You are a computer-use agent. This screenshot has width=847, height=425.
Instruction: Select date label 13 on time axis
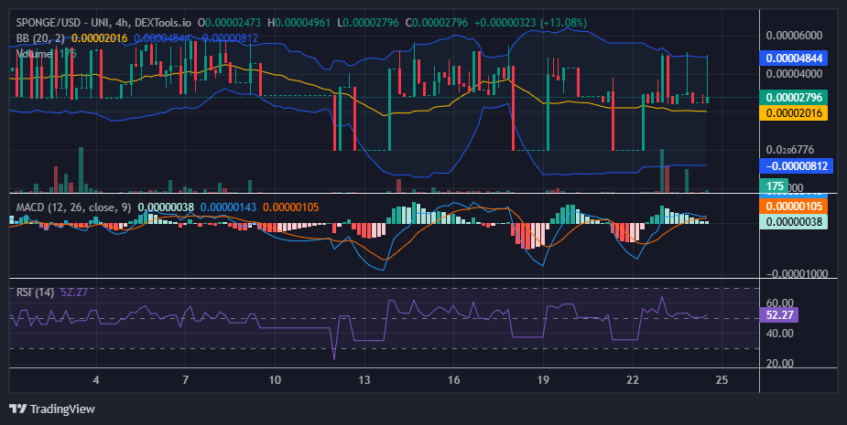364,379
